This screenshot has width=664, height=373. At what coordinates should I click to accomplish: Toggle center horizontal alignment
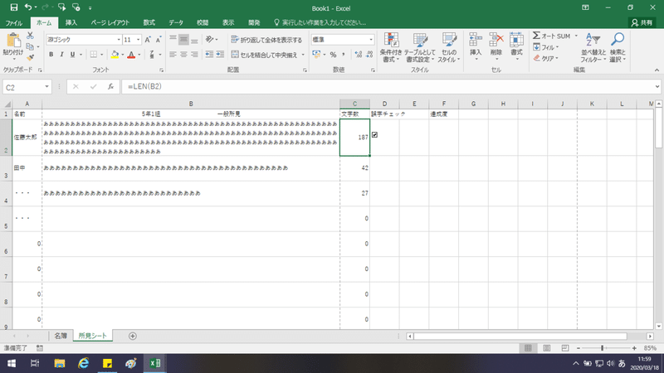coord(183,55)
